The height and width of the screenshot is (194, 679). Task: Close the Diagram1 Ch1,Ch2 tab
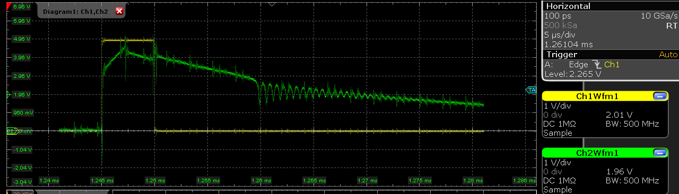click(x=119, y=11)
